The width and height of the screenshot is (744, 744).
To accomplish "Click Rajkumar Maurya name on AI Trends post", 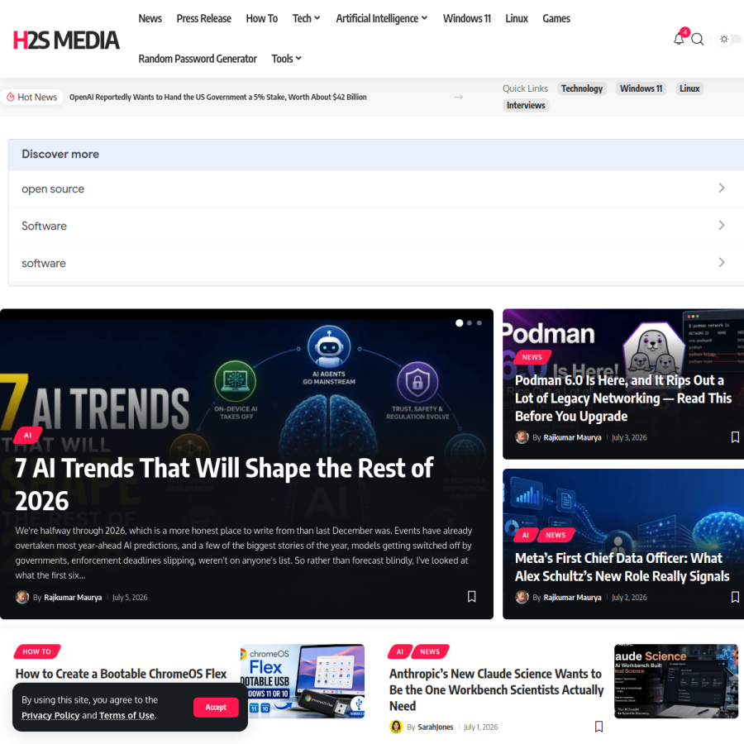I will tap(73, 598).
